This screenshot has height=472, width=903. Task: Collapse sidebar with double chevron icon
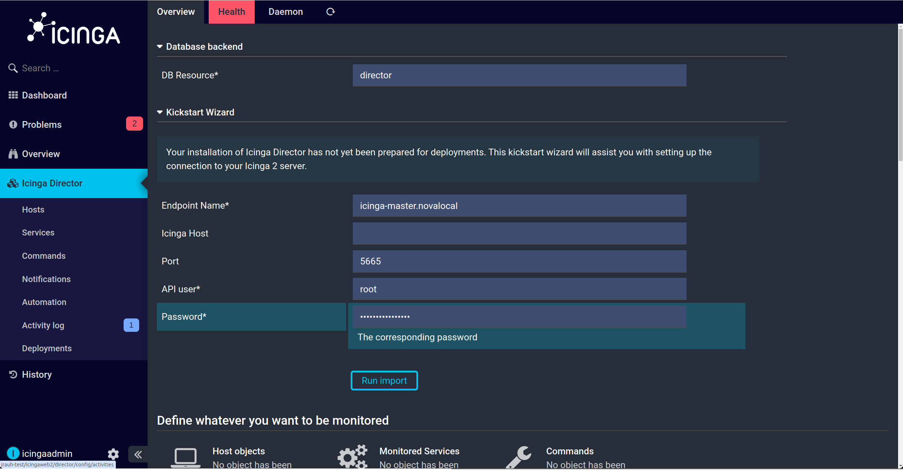(x=138, y=455)
